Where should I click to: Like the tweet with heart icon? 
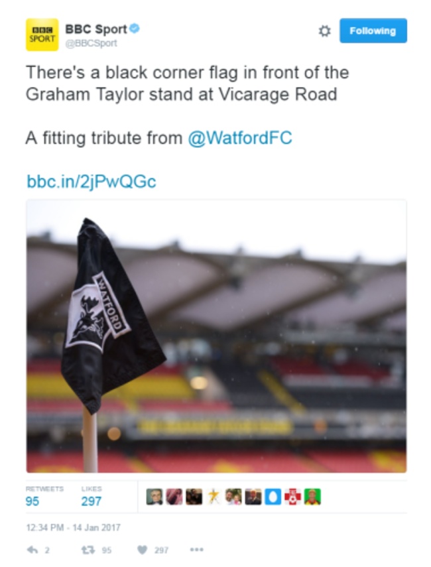click(x=143, y=550)
